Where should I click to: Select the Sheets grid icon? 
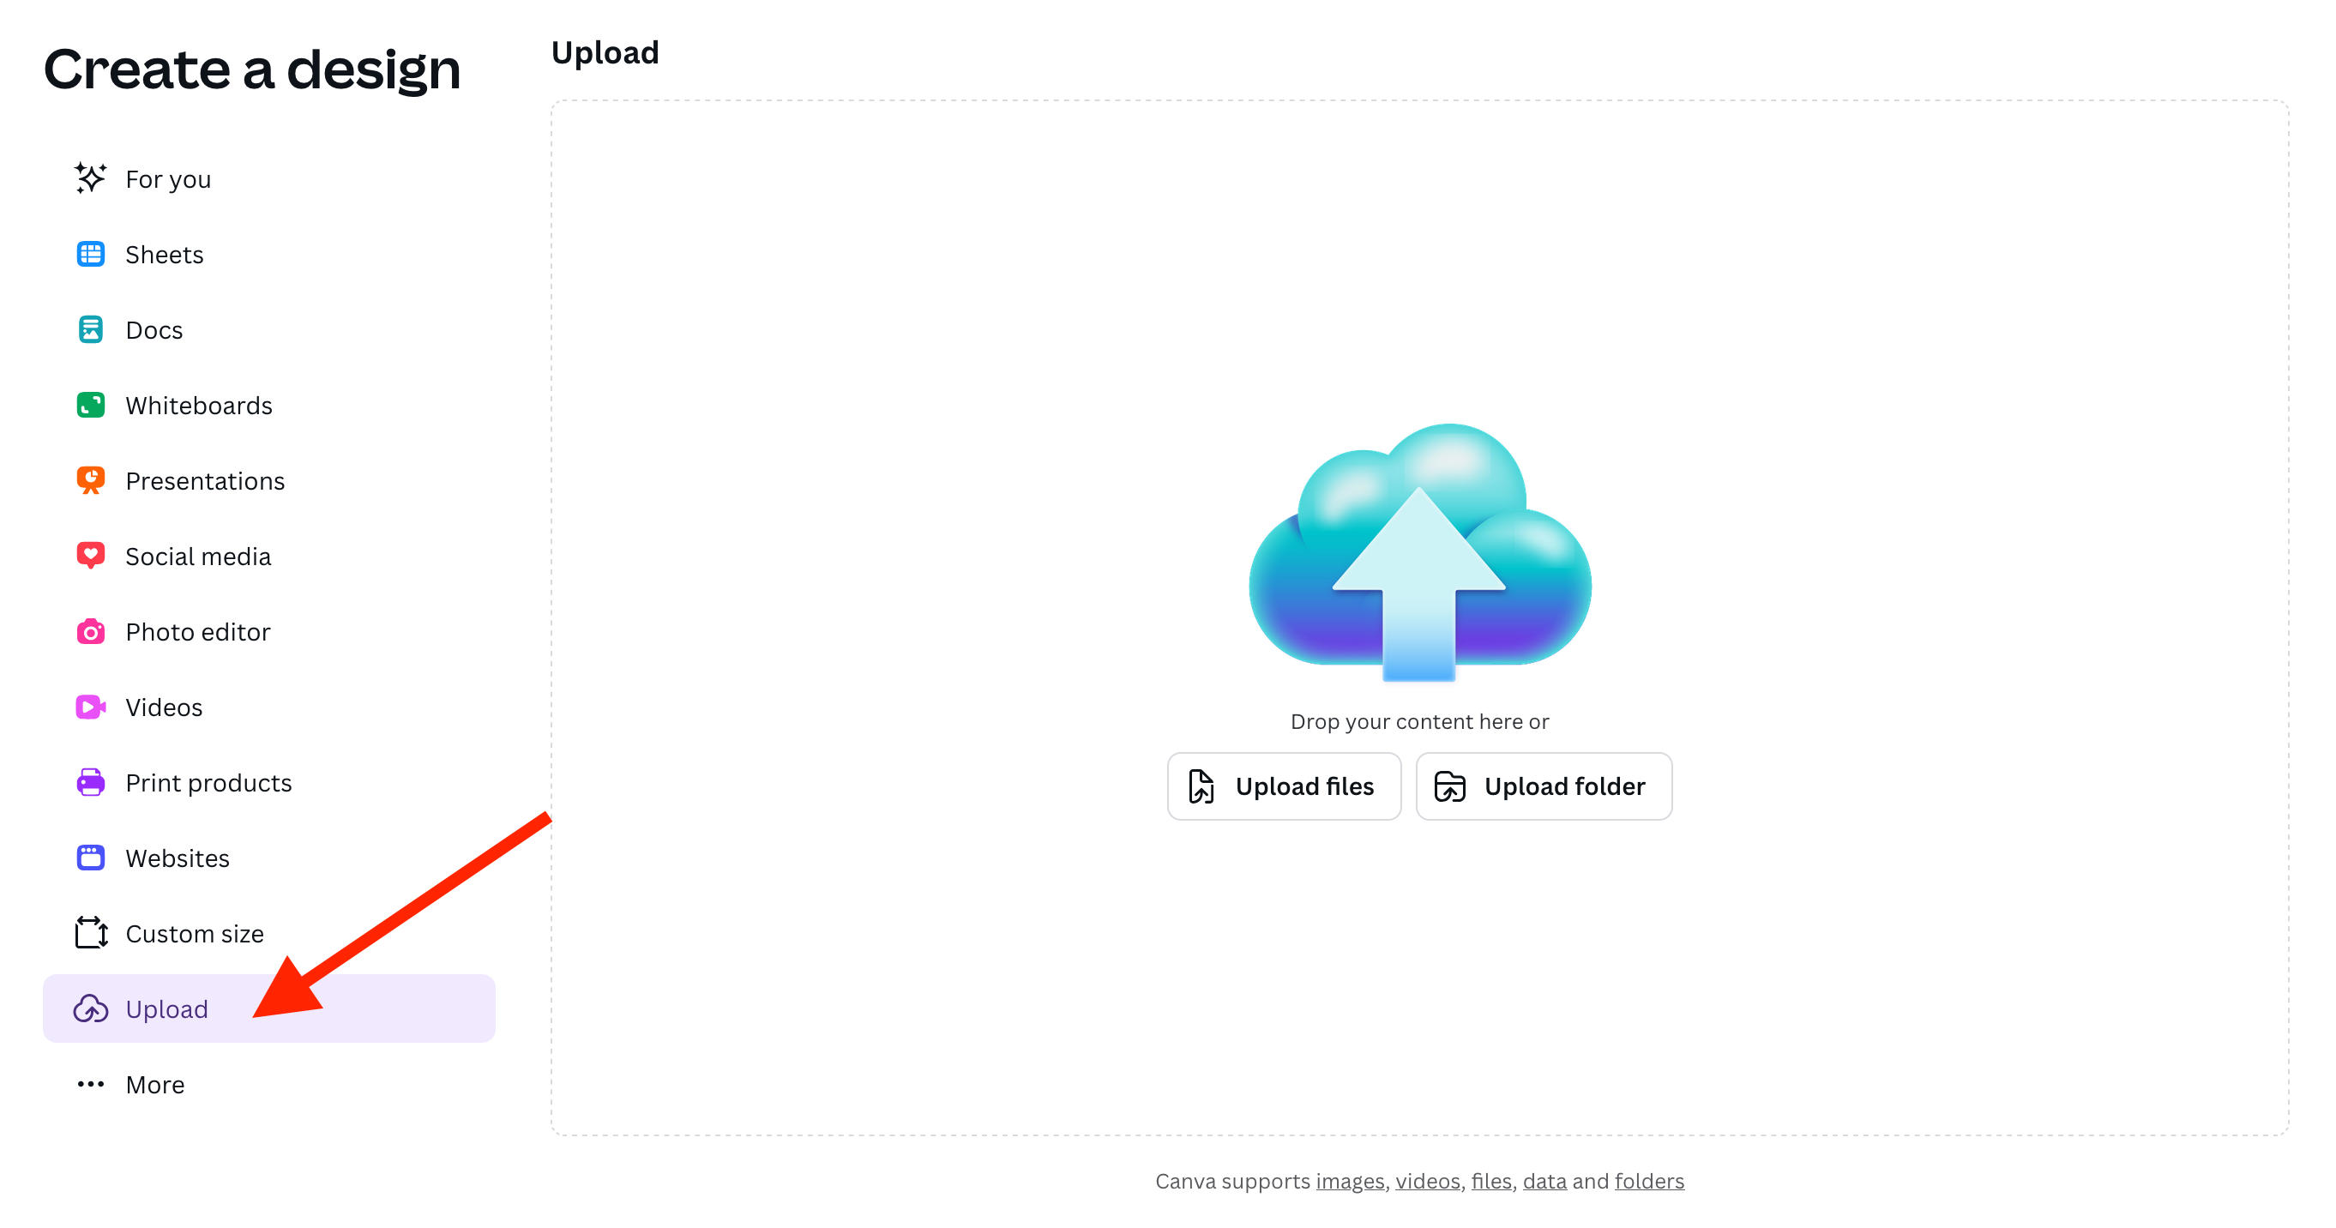point(90,254)
